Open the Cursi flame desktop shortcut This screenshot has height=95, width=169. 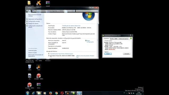39,68
